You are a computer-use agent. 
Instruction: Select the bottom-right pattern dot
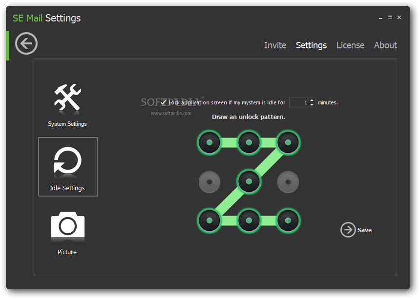click(x=288, y=220)
